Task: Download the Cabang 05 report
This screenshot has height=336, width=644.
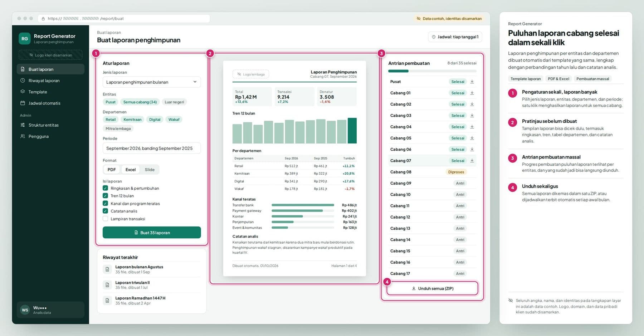Action: 472,138
